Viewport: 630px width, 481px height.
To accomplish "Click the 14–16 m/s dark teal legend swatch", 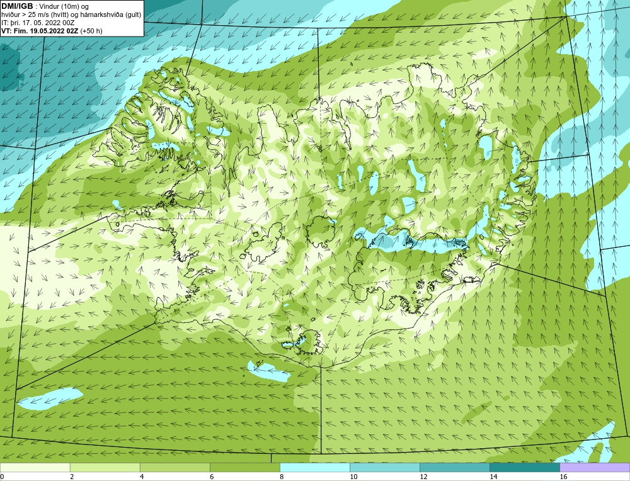I will [x=524, y=467].
